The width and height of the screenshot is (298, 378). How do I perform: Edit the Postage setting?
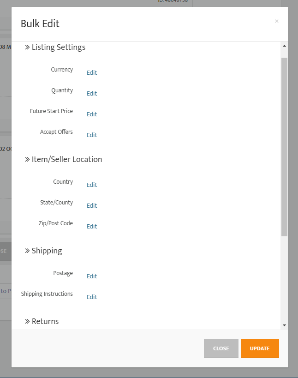(x=92, y=276)
